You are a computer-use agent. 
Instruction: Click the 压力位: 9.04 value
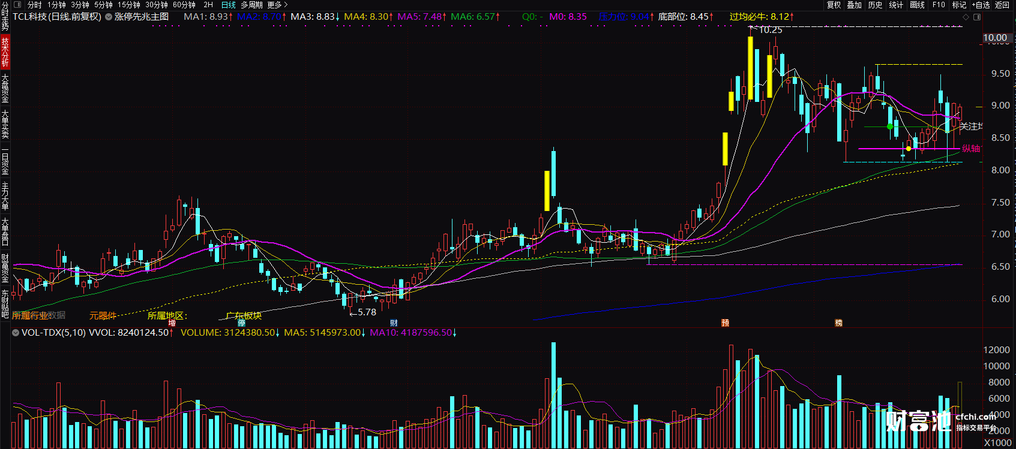(626, 17)
